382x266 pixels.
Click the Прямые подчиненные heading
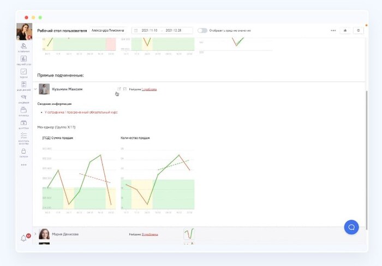[61, 75]
